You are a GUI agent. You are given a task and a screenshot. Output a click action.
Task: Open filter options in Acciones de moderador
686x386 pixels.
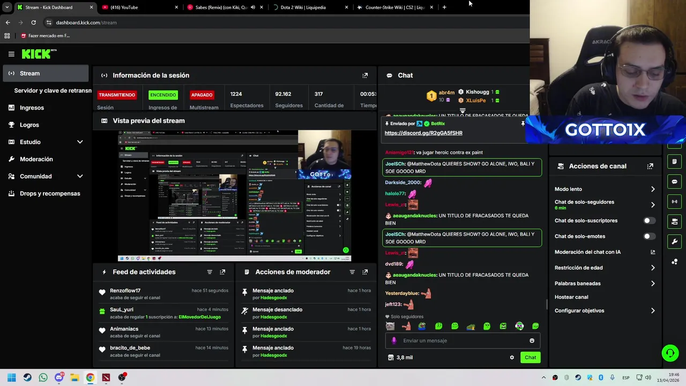point(352,272)
